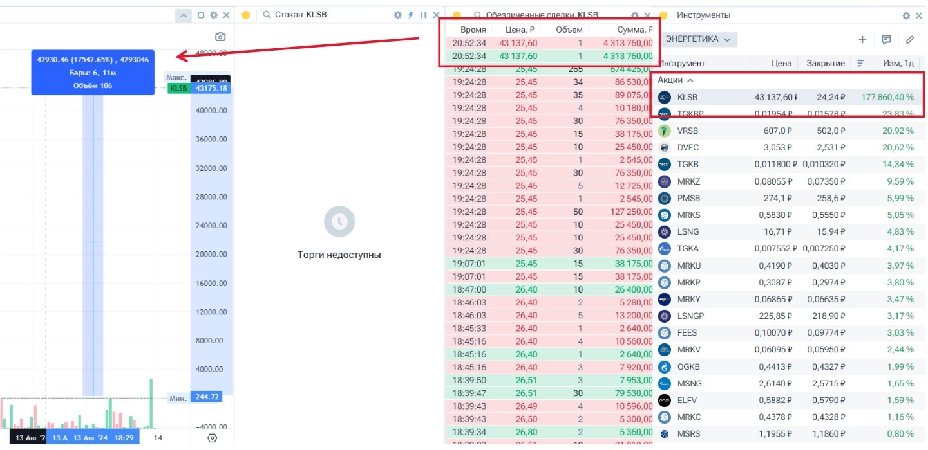Click the search icon in the Стакан KLSB widget
Image resolution: width=928 pixels, height=450 pixels.
point(267,15)
